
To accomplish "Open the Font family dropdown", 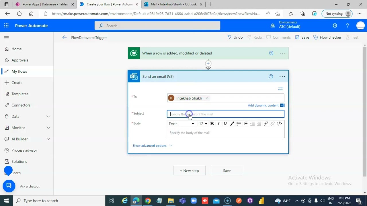I will tap(181, 124).
